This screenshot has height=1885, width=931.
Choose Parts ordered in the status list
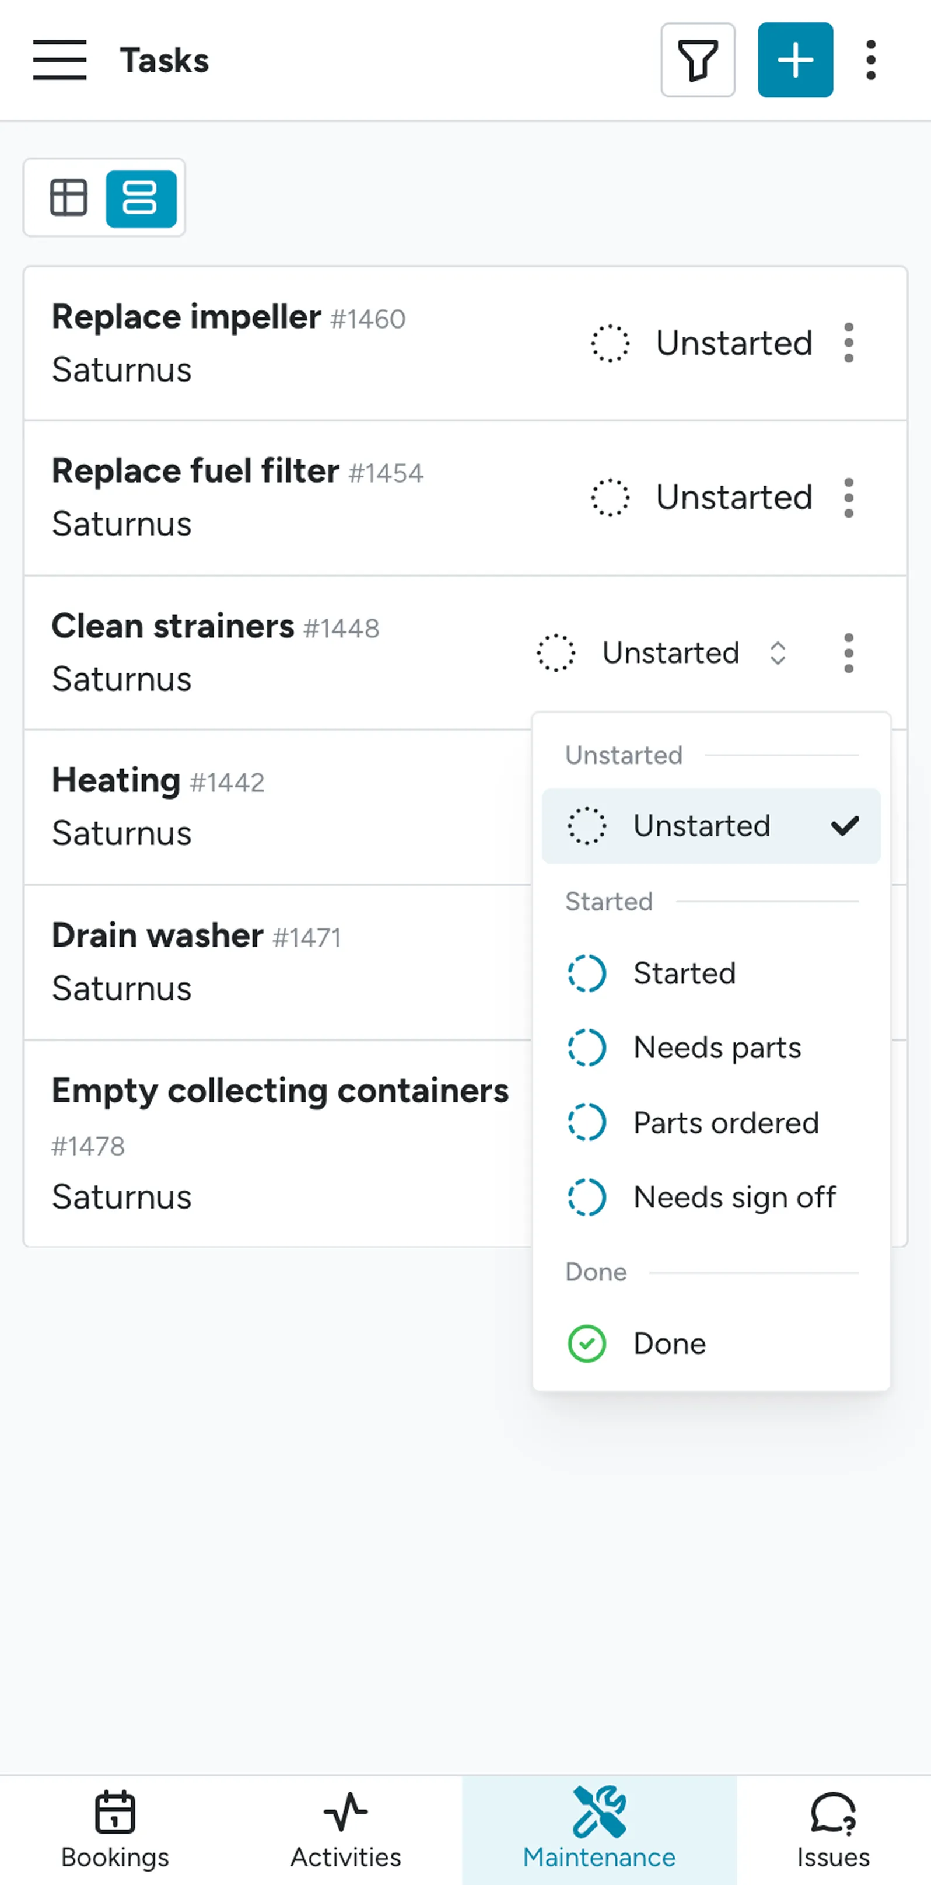[726, 1122]
